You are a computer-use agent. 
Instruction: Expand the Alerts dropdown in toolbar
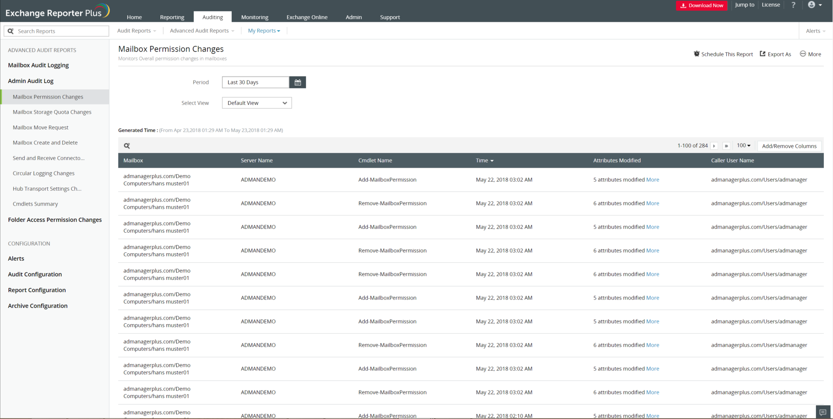point(816,31)
